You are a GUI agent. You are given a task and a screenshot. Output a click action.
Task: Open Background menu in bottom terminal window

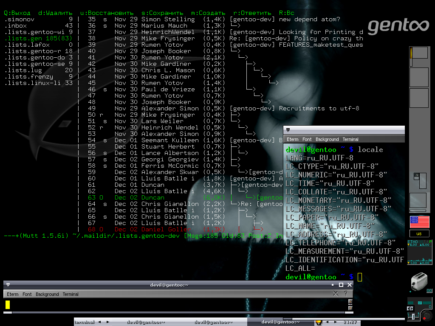pos(47,294)
